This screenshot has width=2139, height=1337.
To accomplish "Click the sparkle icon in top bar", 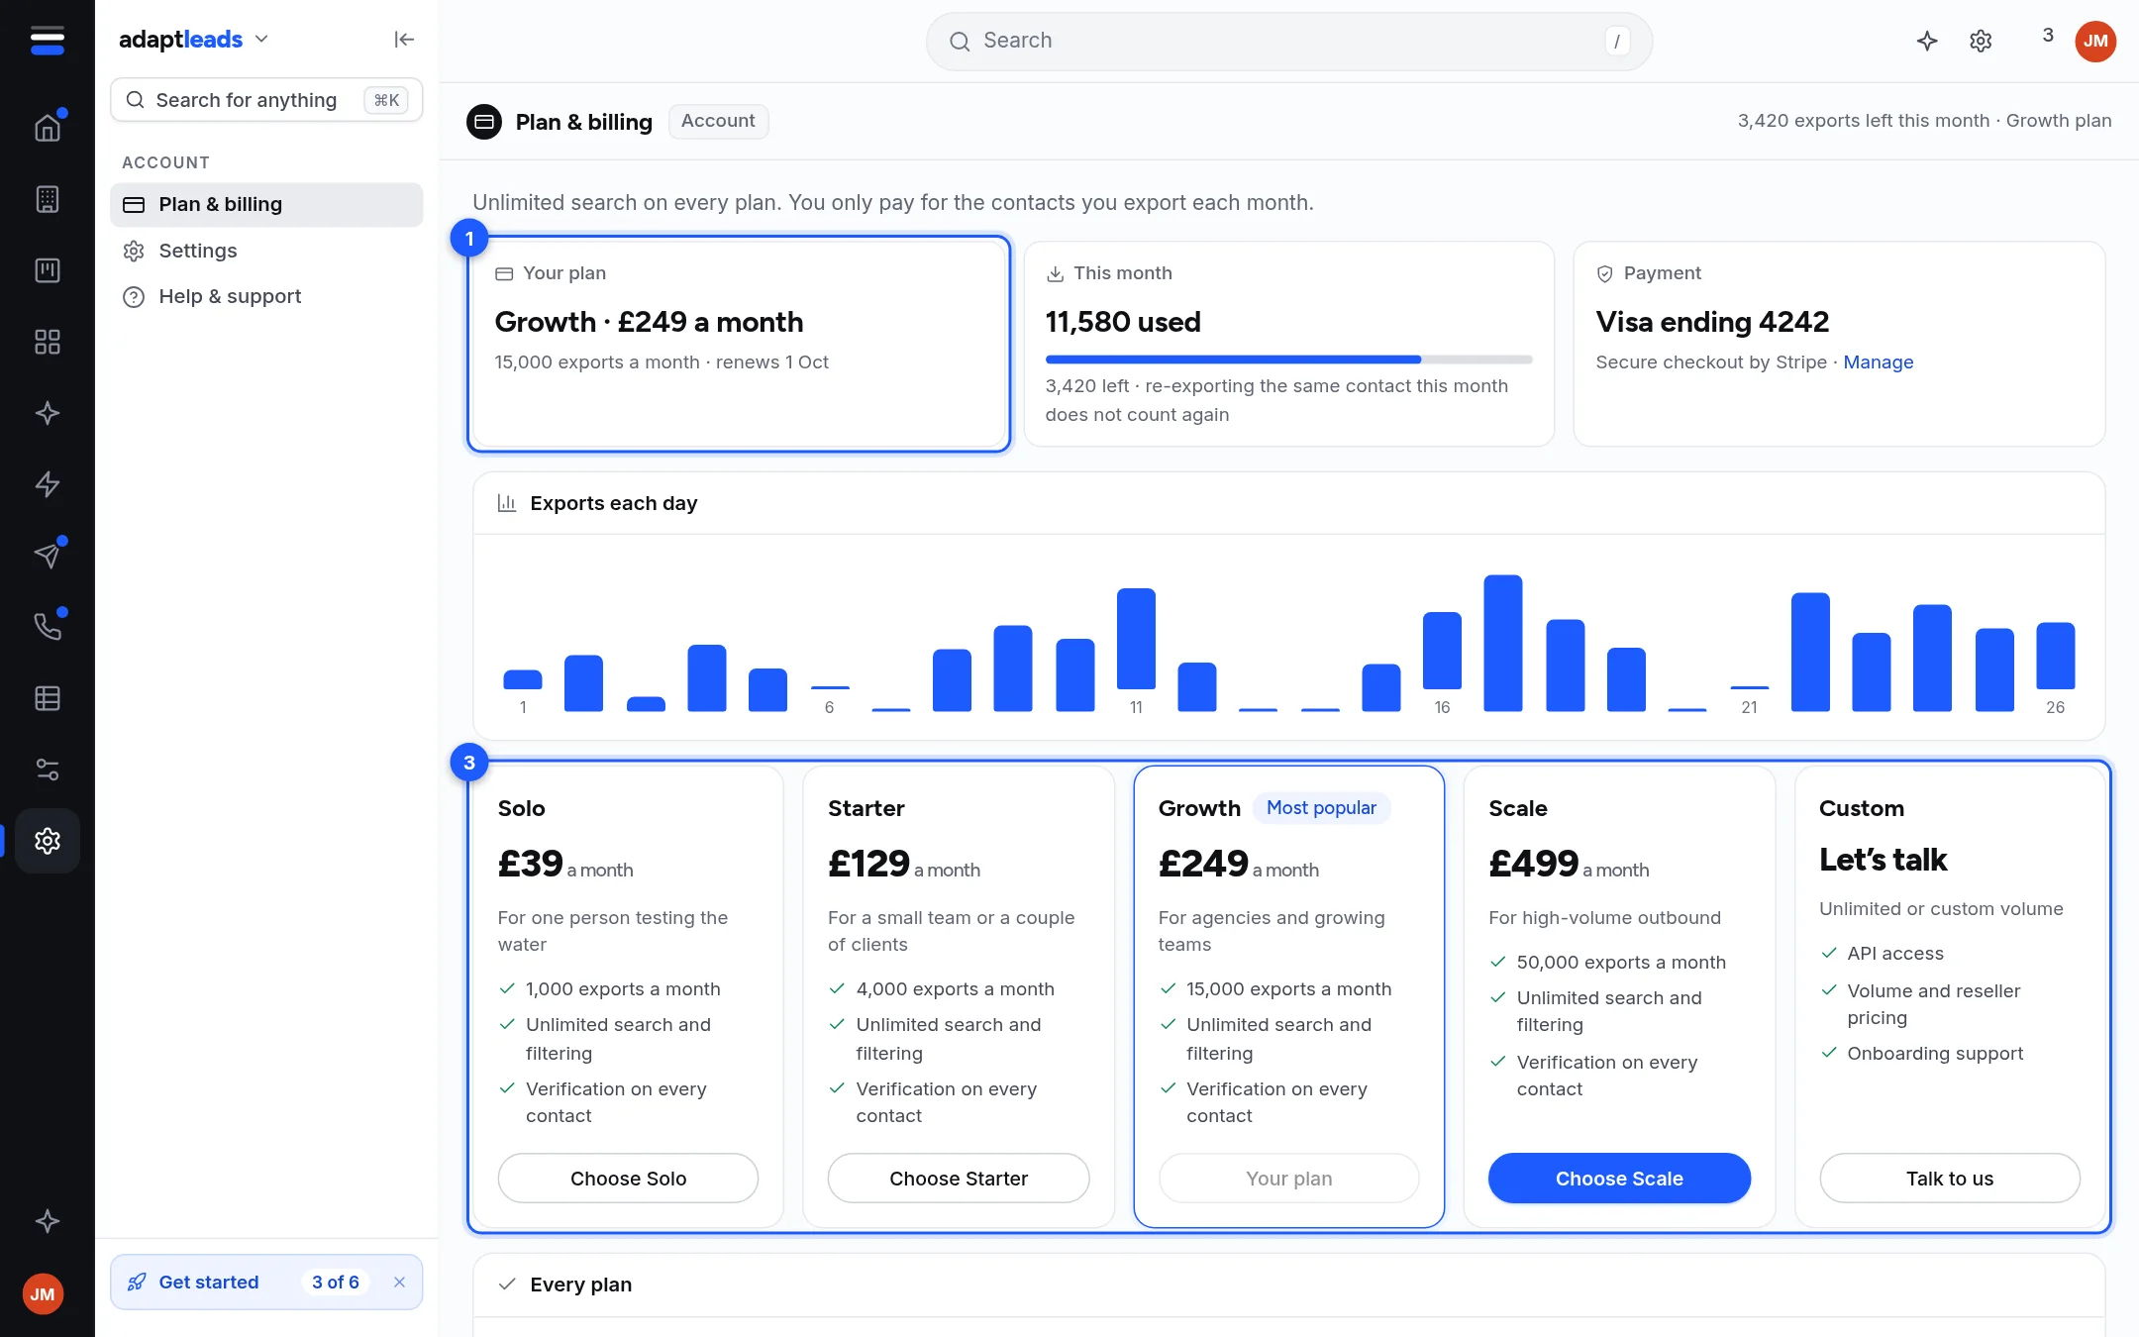I will (1927, 41).
